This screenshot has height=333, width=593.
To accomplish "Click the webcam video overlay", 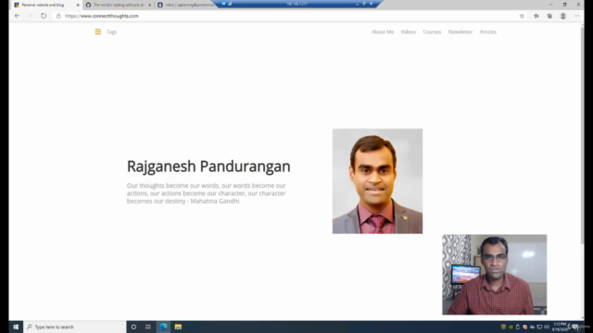I will (x=494, y=275).
